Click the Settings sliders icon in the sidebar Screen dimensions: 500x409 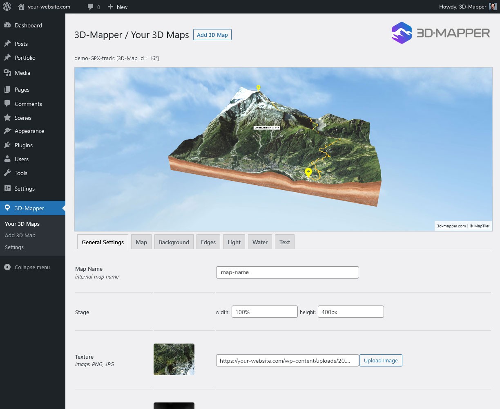(7, 189)
